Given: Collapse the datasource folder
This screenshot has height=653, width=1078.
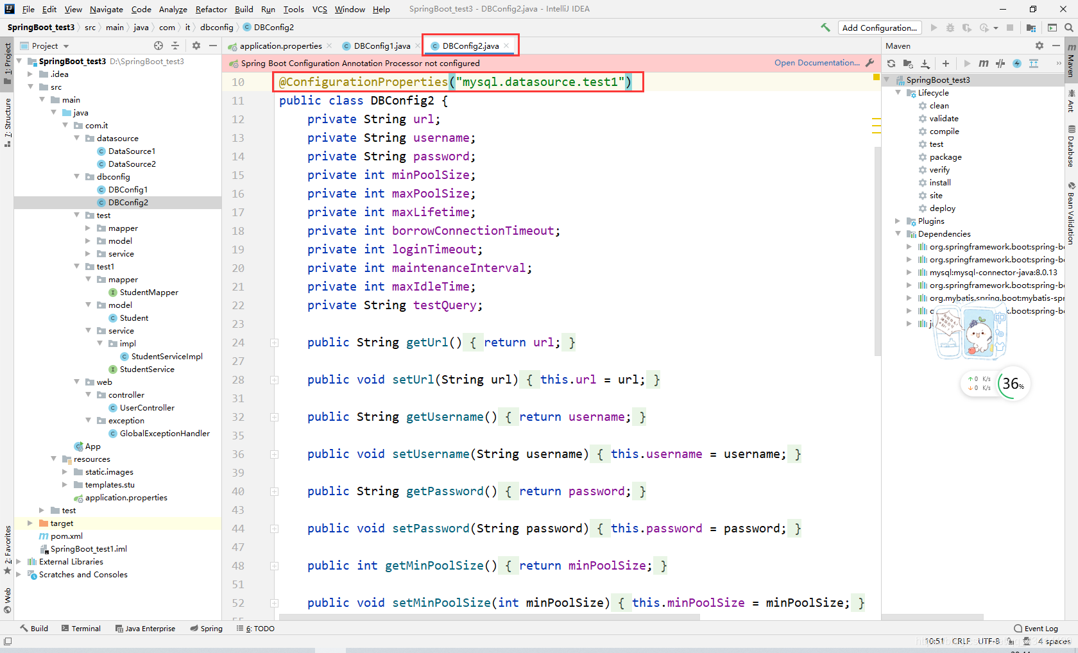Looking at the screenshot, I should [x=77, y=138].
